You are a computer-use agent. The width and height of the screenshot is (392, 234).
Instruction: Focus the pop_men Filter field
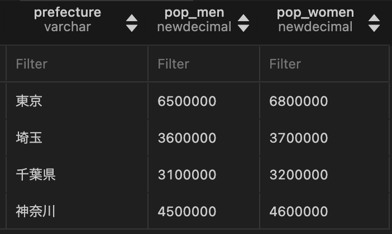pyautogui.click(x=204, y=64)
